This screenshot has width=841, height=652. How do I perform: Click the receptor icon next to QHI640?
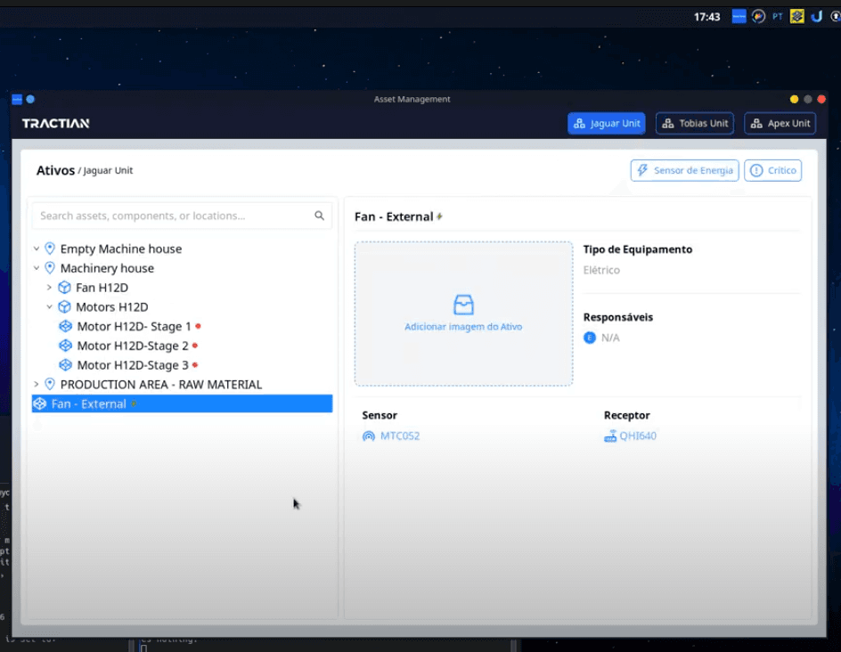pos(612,436)
